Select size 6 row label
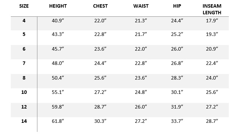The width and height of the screenshot is (240, 134). coord(24,49)
